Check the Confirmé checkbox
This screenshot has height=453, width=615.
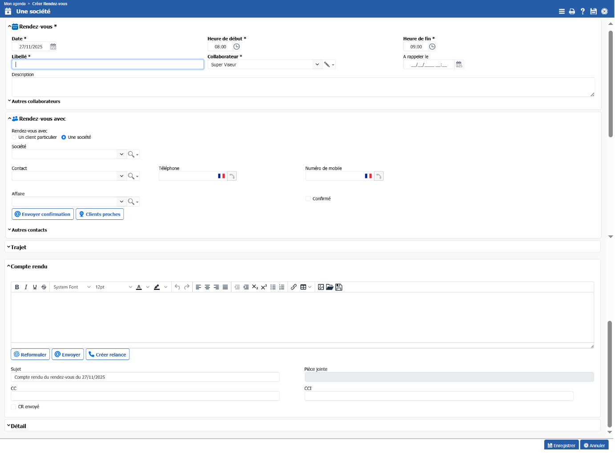[308, 199]
